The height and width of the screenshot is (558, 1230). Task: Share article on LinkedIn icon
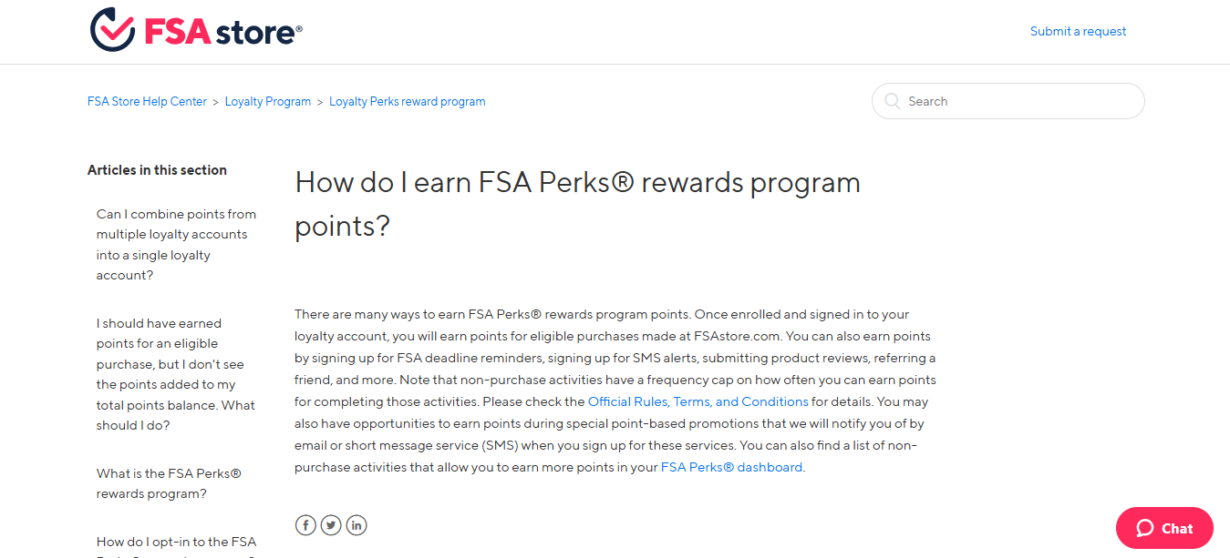[x=357, y=525]
